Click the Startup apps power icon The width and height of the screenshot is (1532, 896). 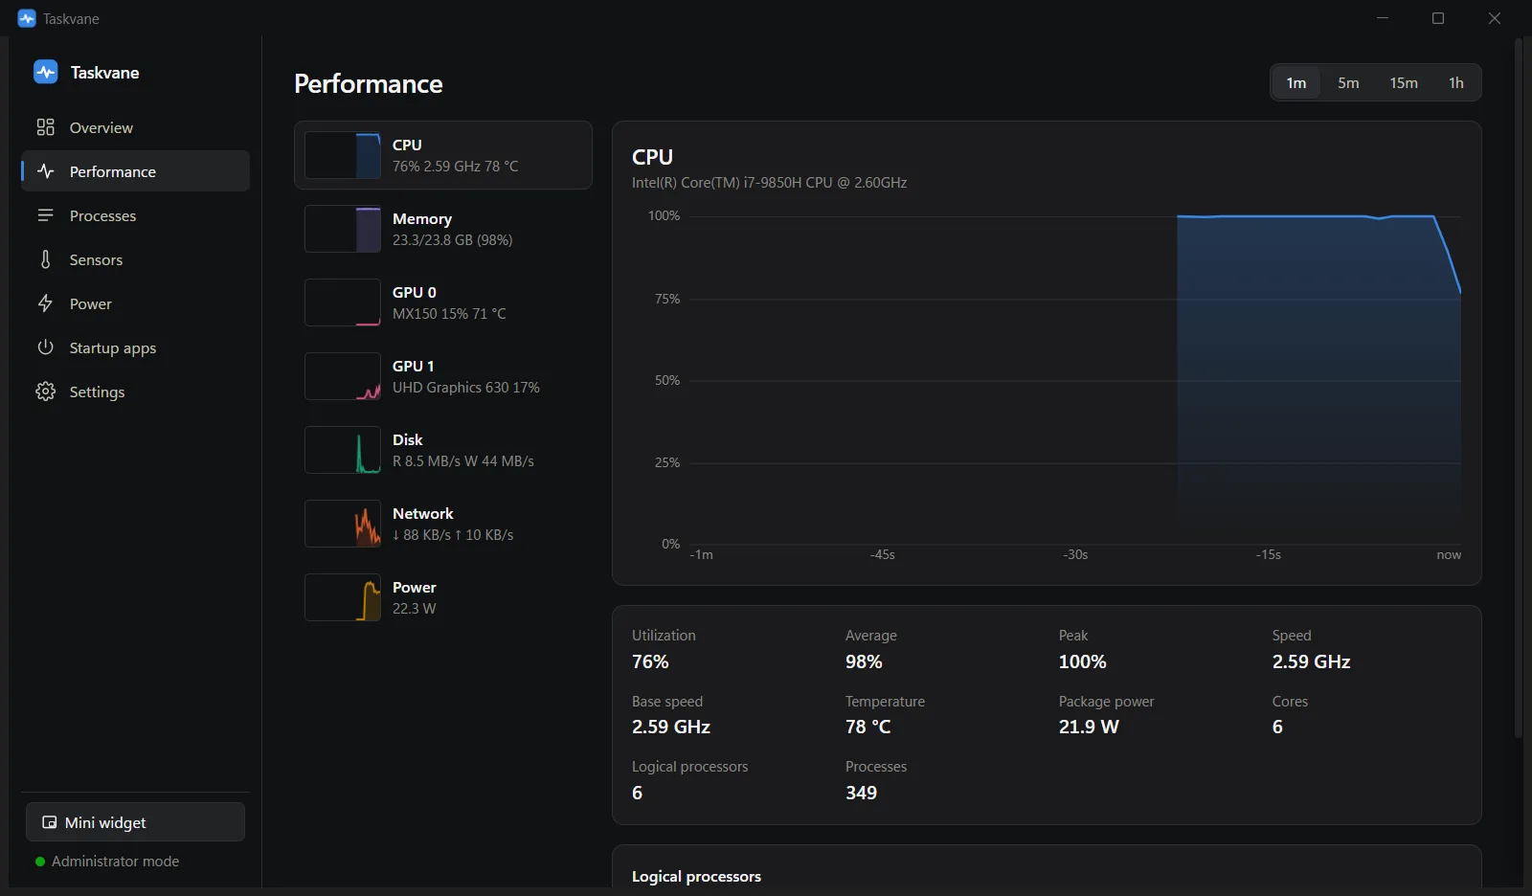pos(45,347)
